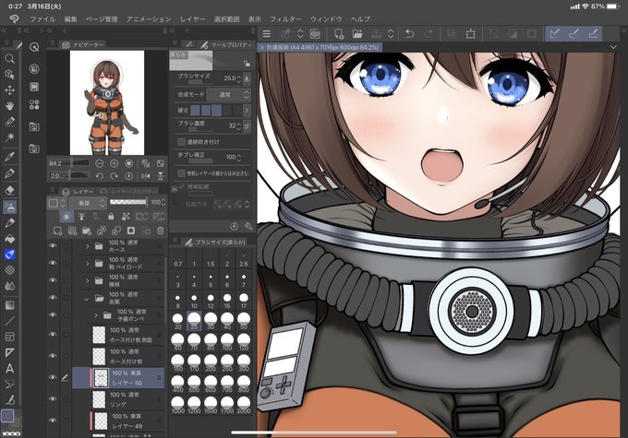628x438 pixels.
Task: Click the Undo arrow in command bar
Action: [409, 34]
